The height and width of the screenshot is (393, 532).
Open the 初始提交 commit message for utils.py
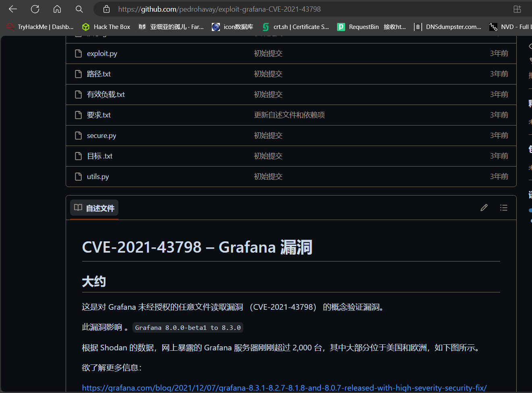pos(268,177)
